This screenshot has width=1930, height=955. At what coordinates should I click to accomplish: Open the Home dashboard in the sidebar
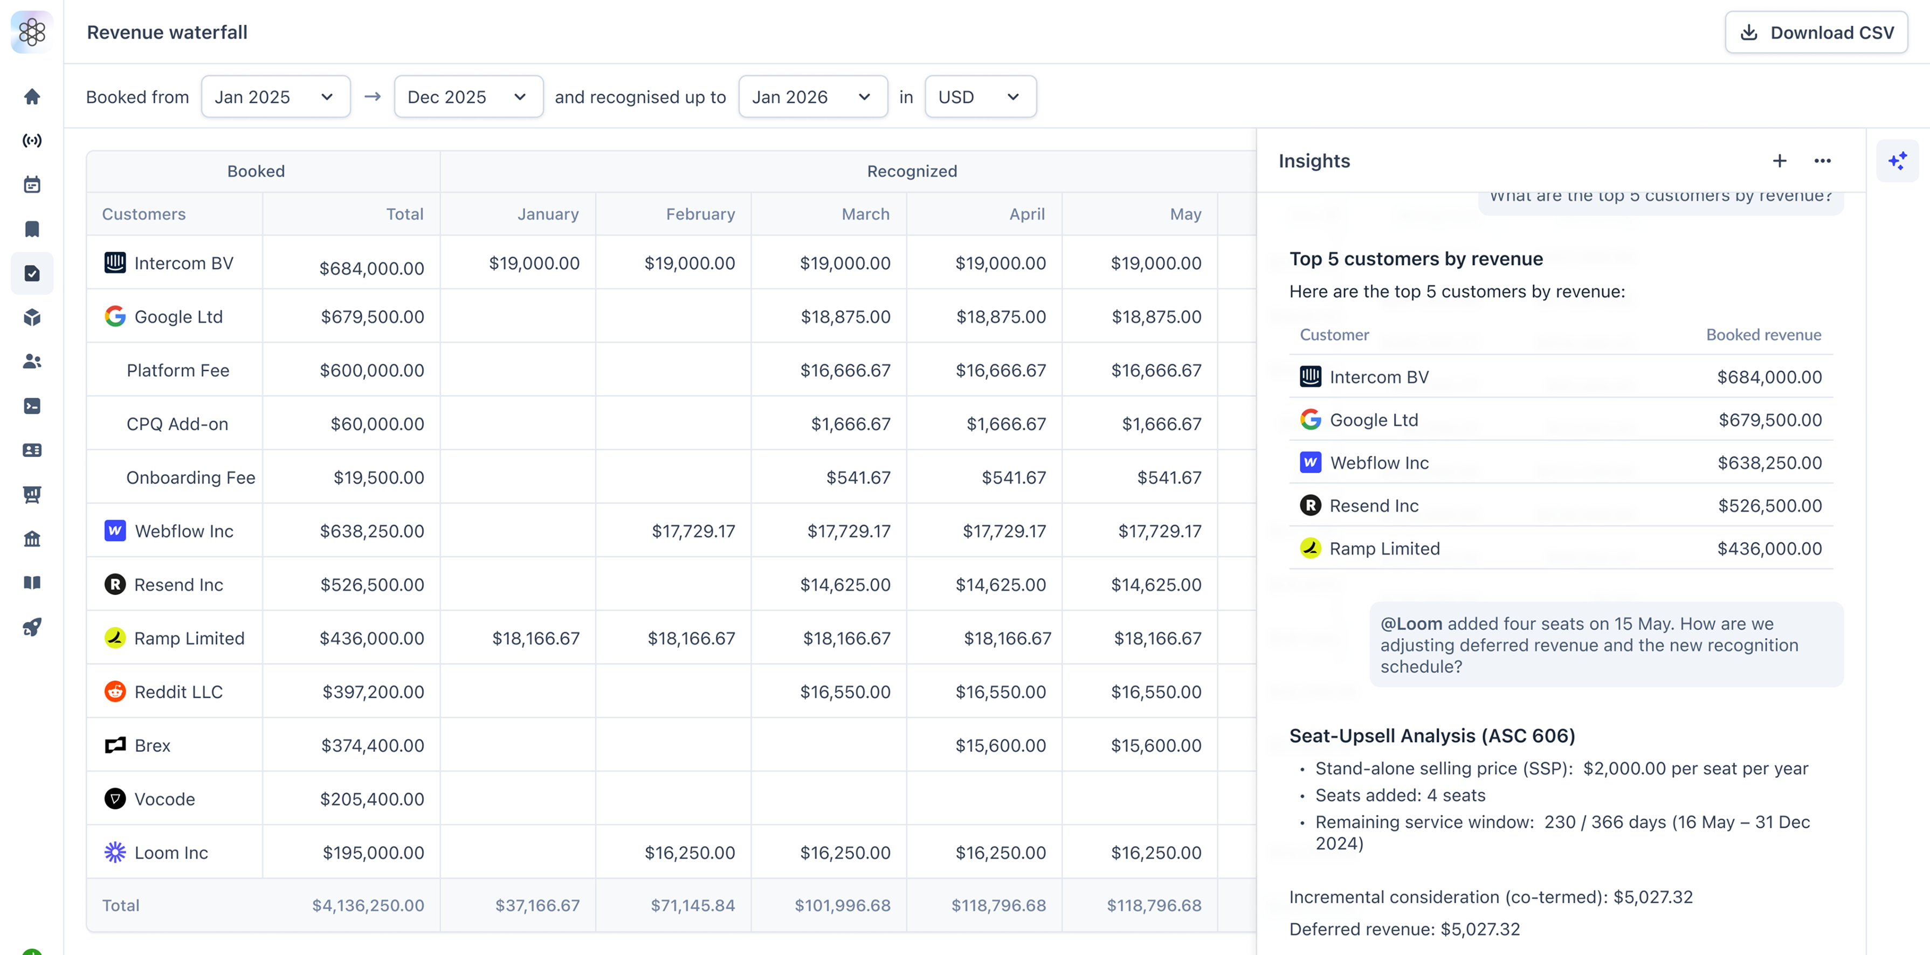tap(31, 96)
